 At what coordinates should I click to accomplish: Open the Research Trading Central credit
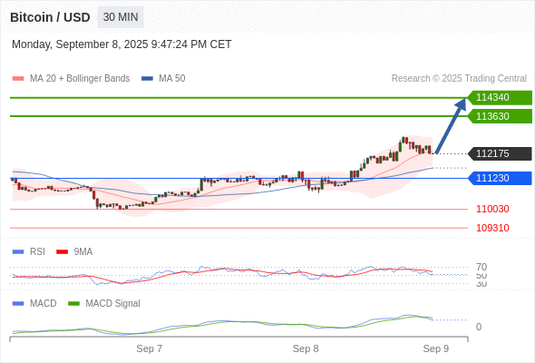[x=459, y=79]
